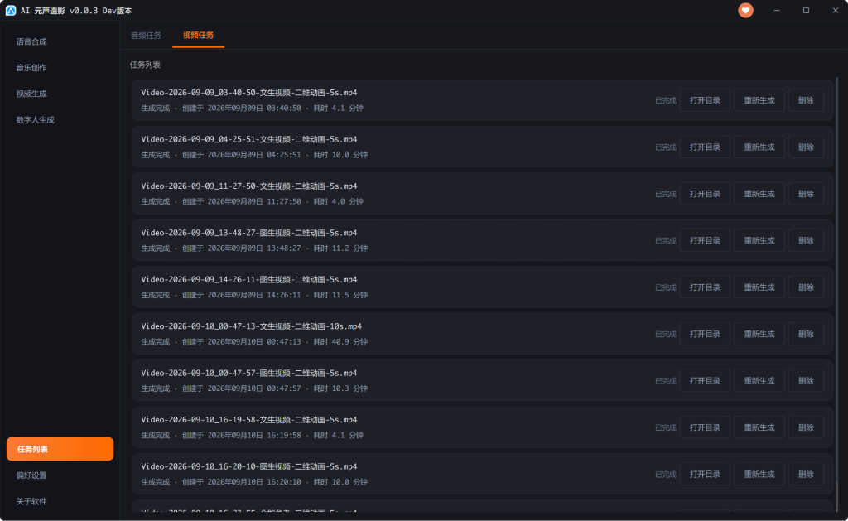Click 重新生成 for Video-2026-09-10_16-20-10
This screenshot has width=848, height=521.
click(759, 475)
